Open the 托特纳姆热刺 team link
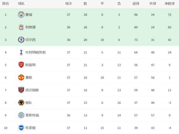Viewport: 179px width, 134px height. click(x=35, y=52)
